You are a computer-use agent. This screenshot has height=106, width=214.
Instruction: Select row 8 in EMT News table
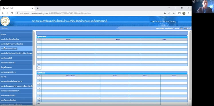(112, 96)
